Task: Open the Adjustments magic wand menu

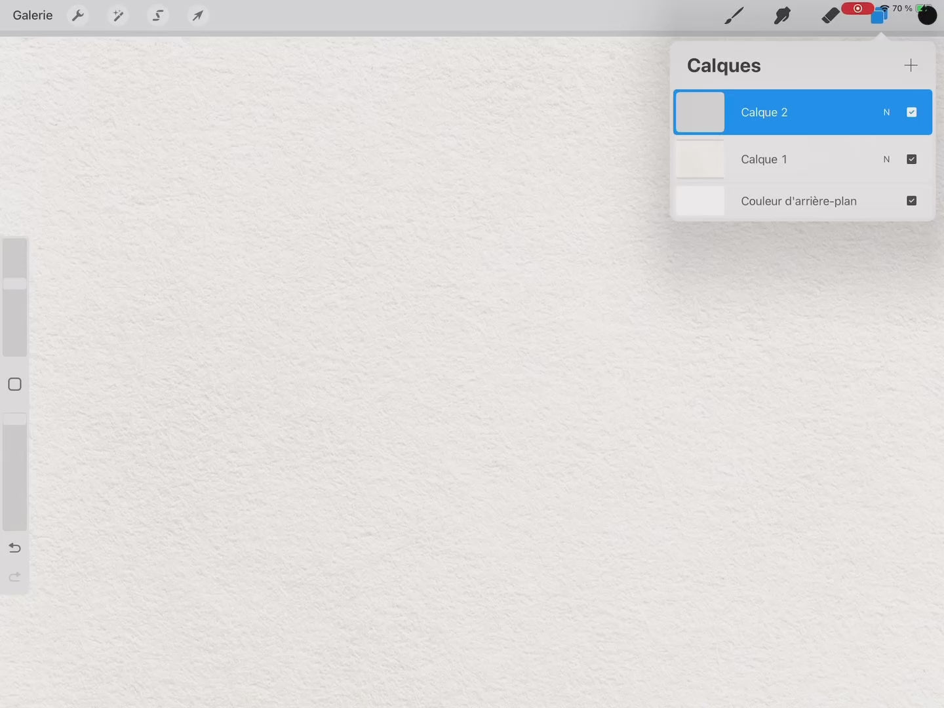Action: pyautogui.click(x=118, y=15)
